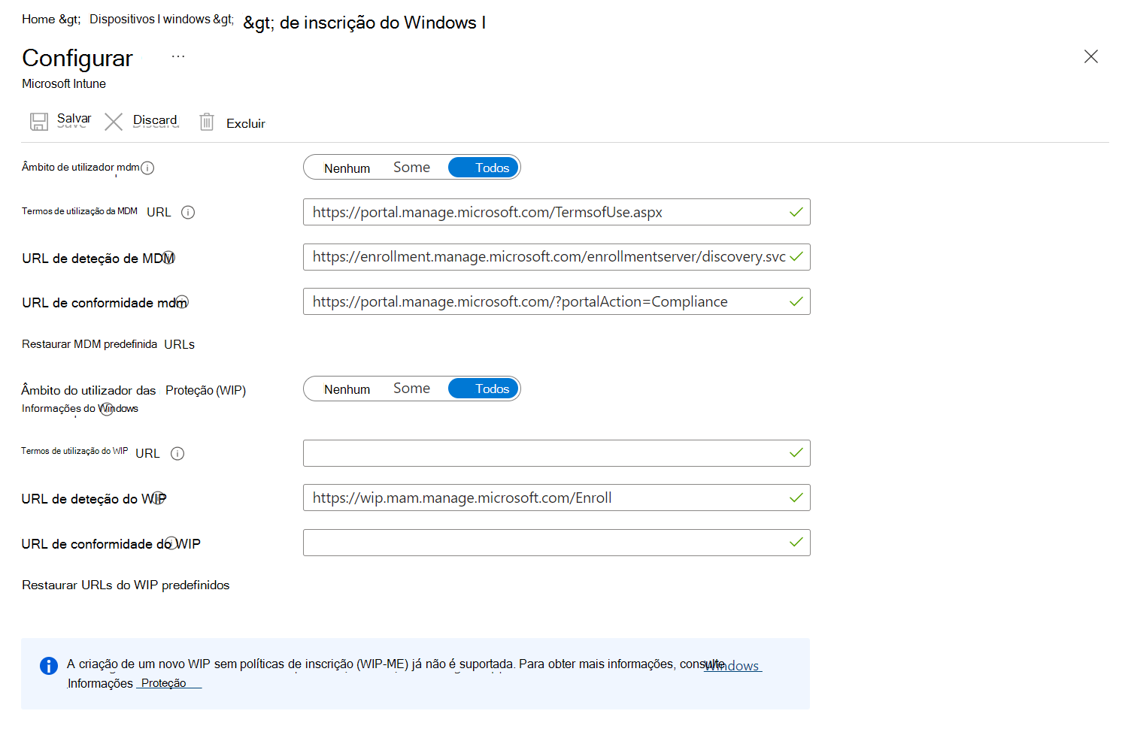Click Restaurar URLs do WIP predefinidos
1122x729 pixels.
tap(126, 585)
